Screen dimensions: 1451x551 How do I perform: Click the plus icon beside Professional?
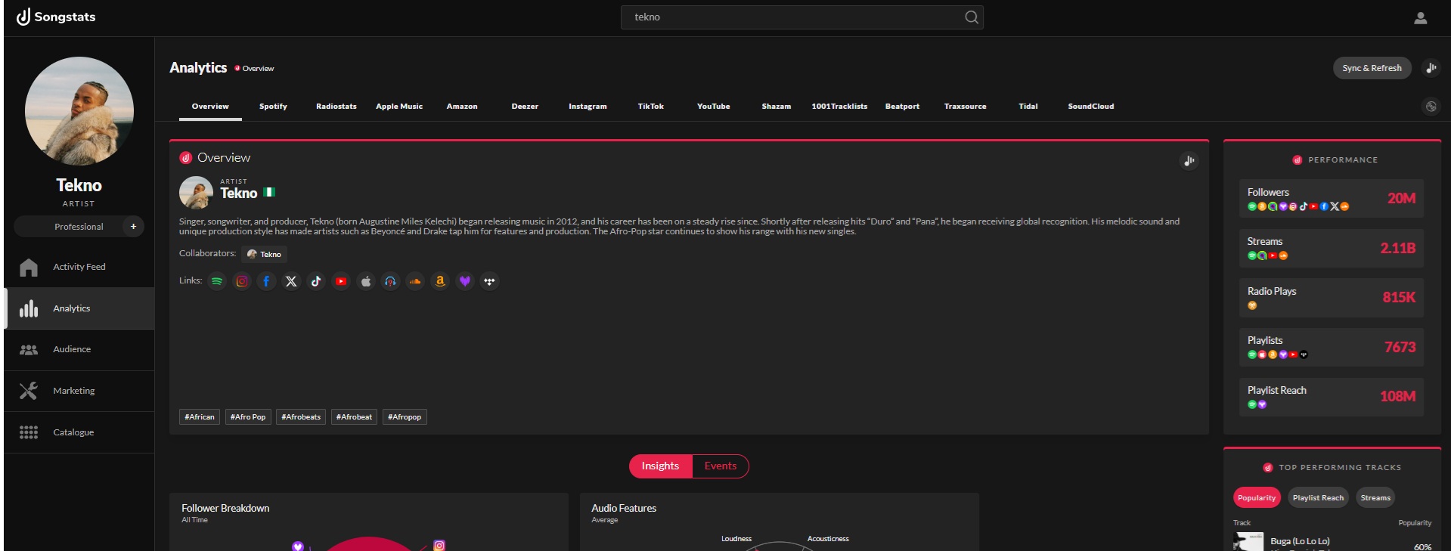[133, 227]
